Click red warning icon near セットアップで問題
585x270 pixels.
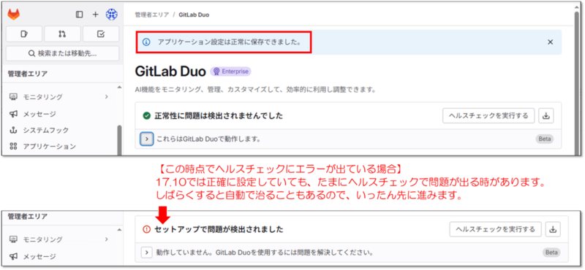tap(147, 229)
